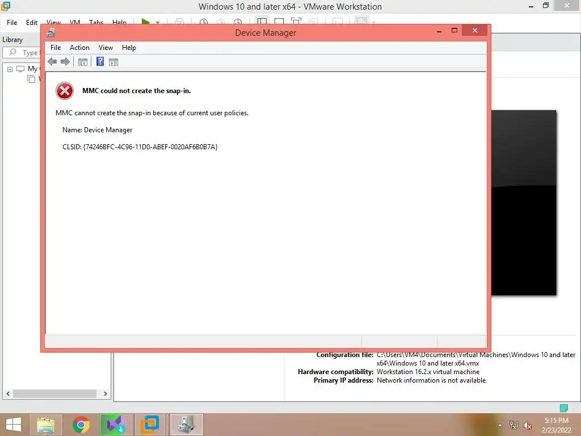581x436 pixels.
Task: Restore down the VMware Workstation window
Action: click(x=545, y=5)
